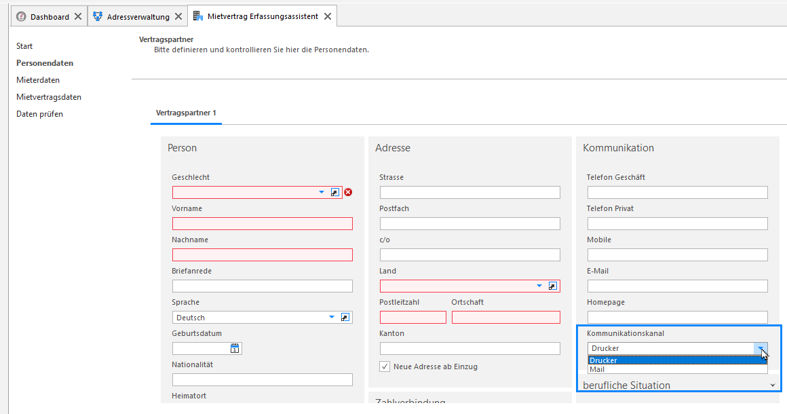787x414 pixels.
Task: Open Personendaten step in sidebar
Action: pyautogui.click(x=45, y=63)
